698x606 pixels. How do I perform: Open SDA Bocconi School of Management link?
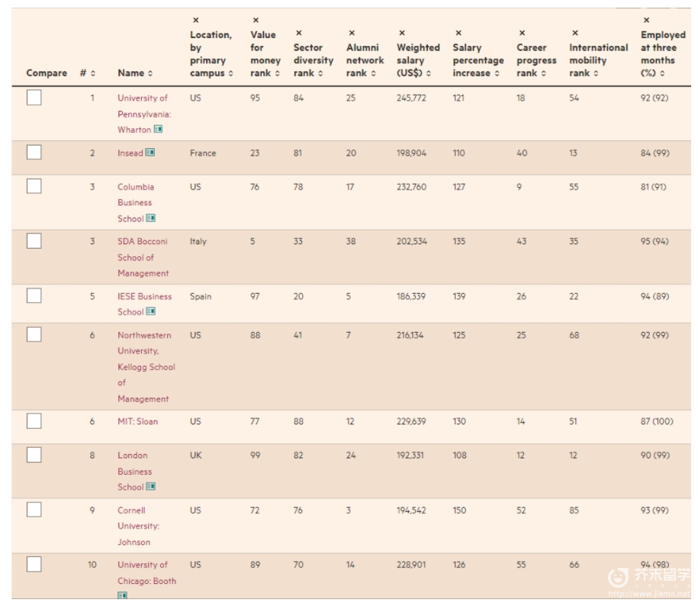click(x=143, y=257)
